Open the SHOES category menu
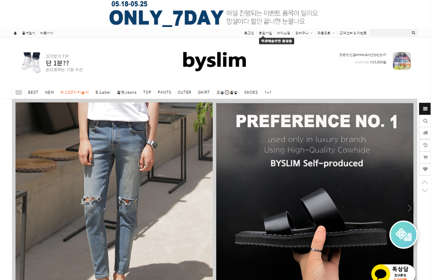 (x=251, y=92)
